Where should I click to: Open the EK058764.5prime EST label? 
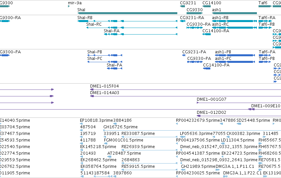pyautogui.click(x=99, y=167)
